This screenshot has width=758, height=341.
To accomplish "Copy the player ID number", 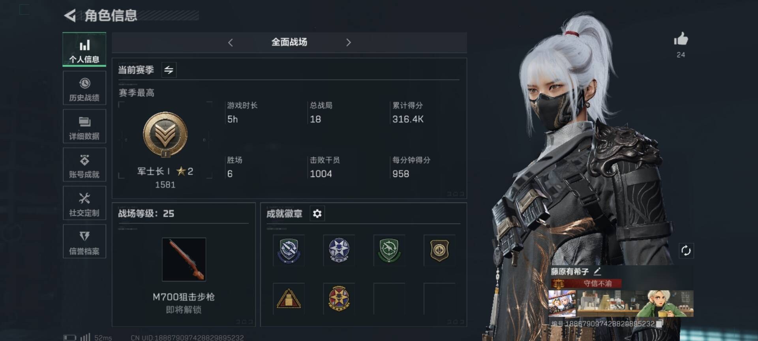I will [659, 324].
